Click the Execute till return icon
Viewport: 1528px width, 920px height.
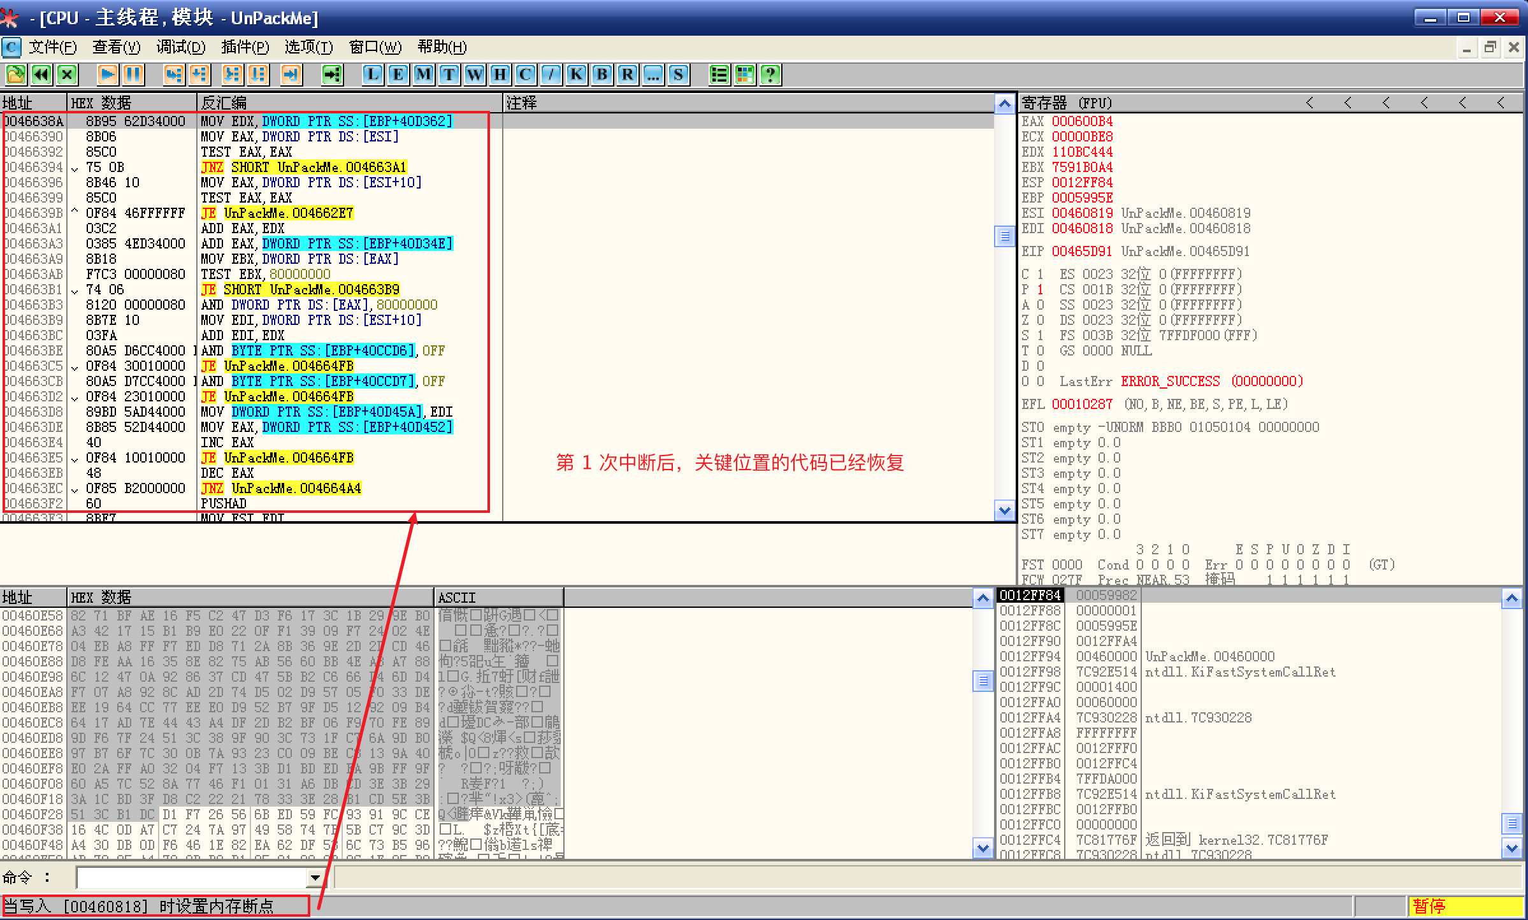tap(290, 75)
